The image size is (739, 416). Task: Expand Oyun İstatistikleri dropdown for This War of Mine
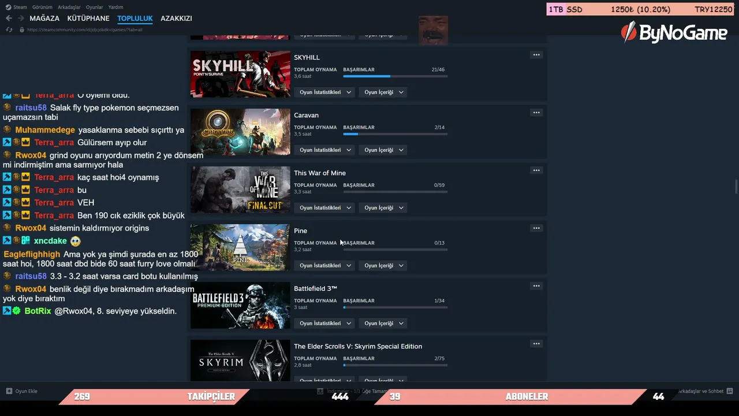[325, 208]
